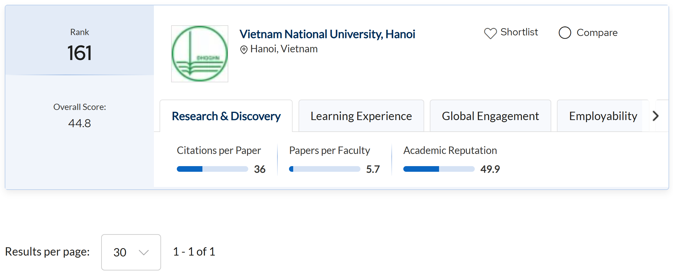Select the Research & Discovery tab
Screen dimensions: 673x274
pyautogui.click(x=226, y=116)
